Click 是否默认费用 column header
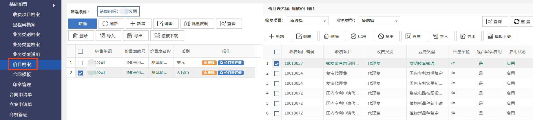The width and height of the screenshot is (533, 120). click(x=489, y=52)
